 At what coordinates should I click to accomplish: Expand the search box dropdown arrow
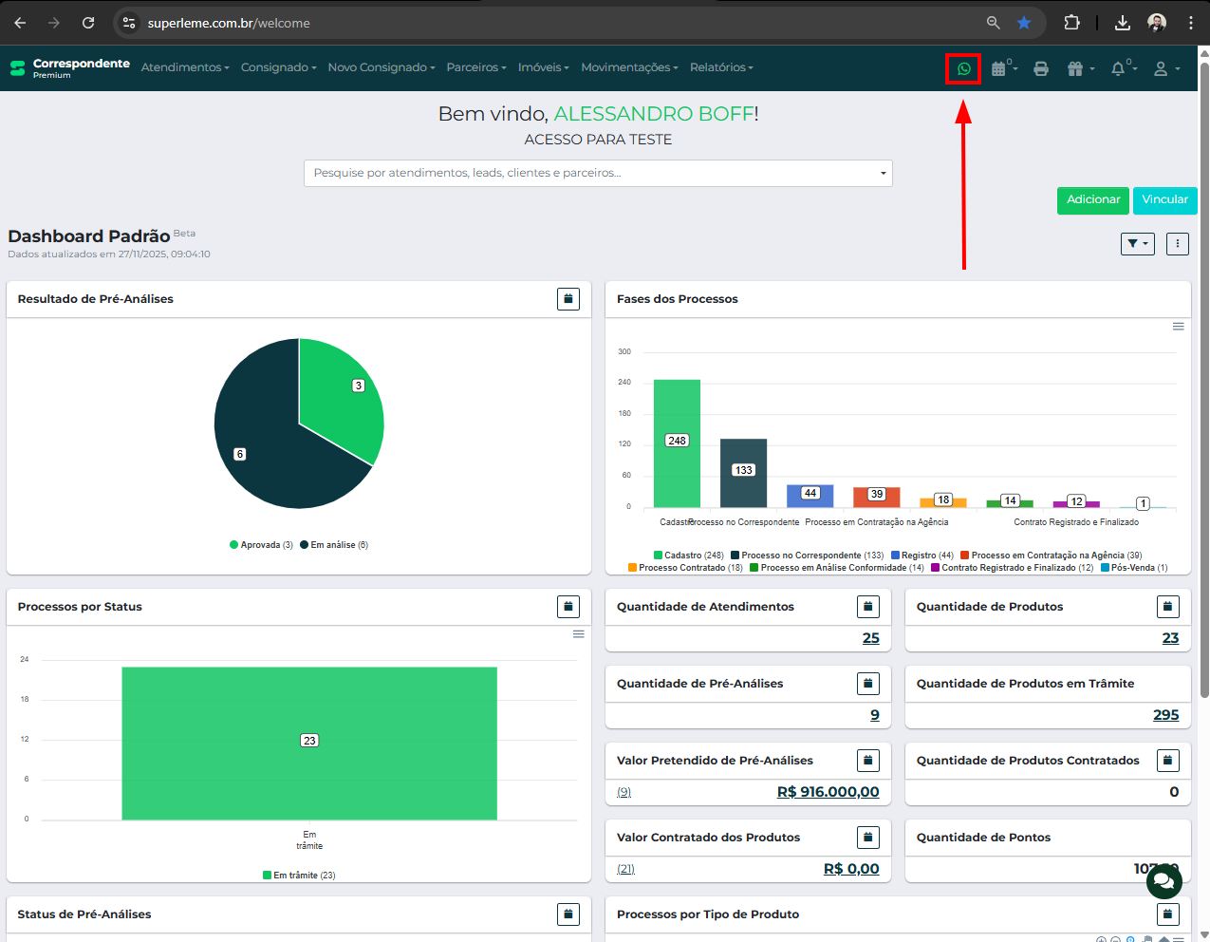(x=883, y=174)
